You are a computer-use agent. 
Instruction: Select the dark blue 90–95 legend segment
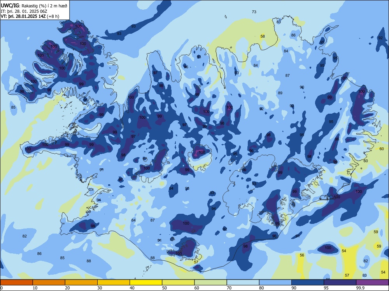click(x=308, y=282)
